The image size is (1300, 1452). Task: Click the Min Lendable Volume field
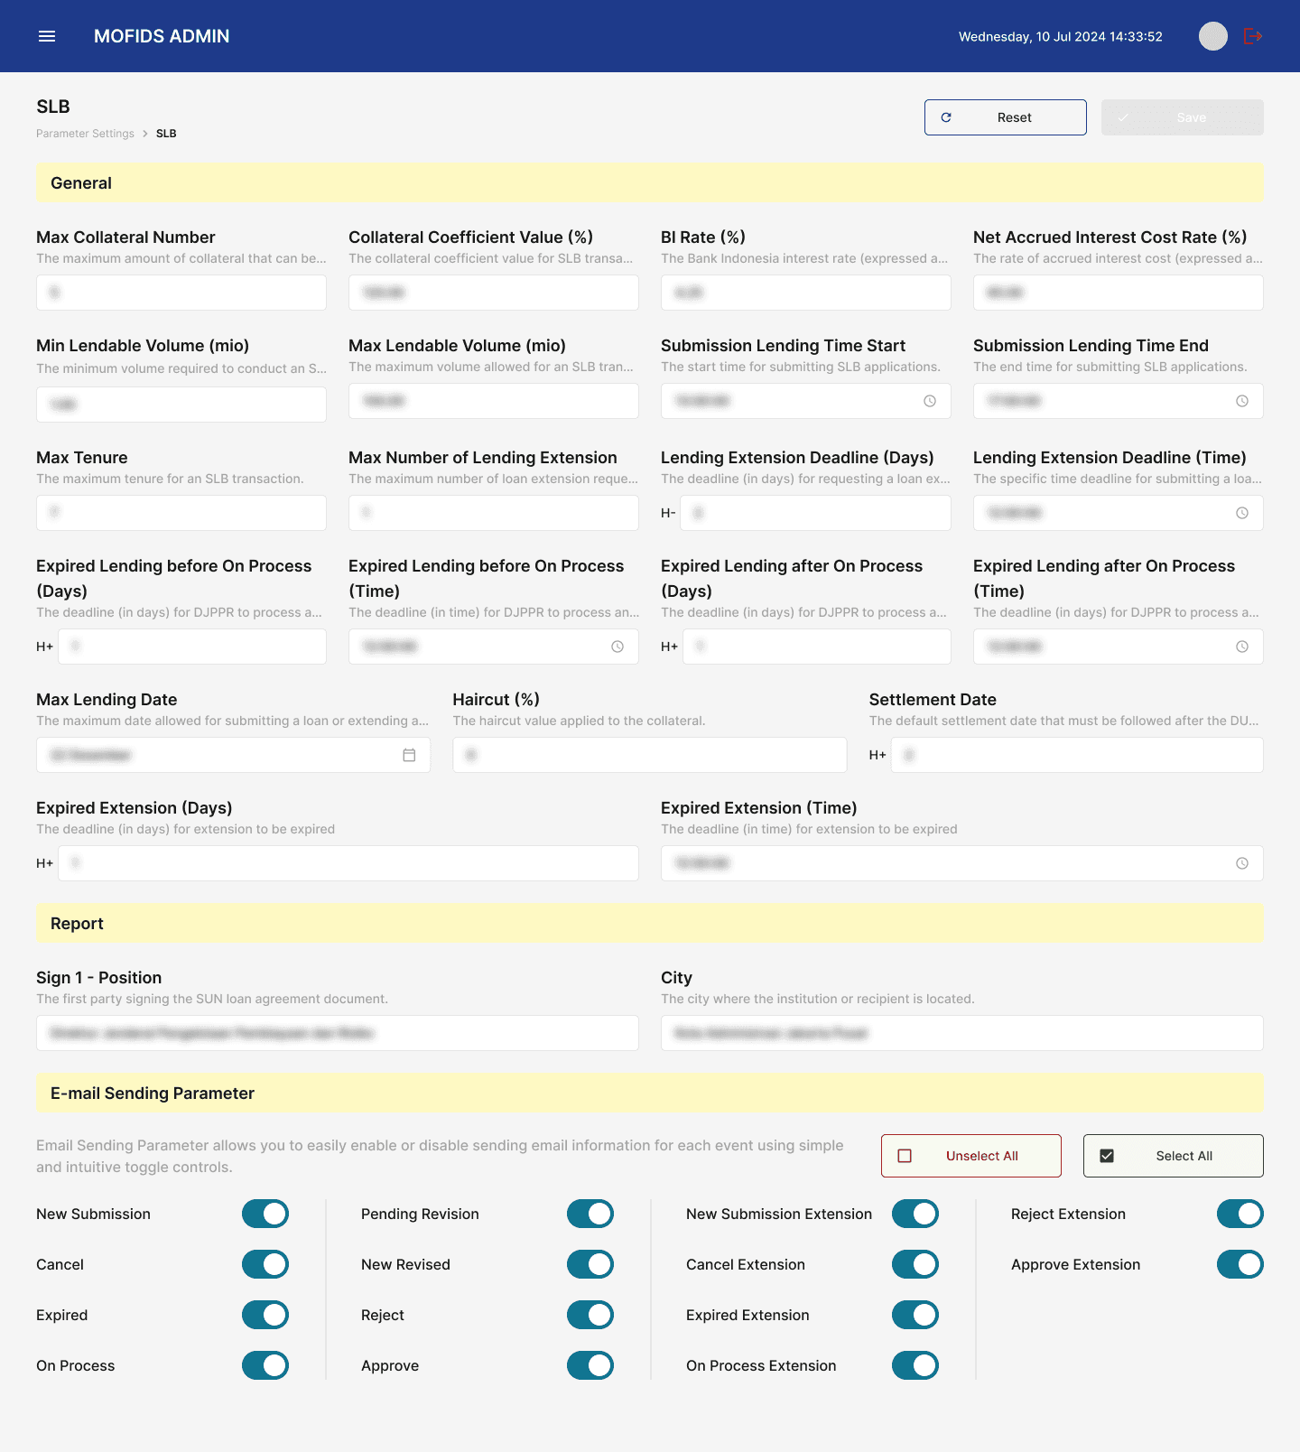click(x=181, y=405)
